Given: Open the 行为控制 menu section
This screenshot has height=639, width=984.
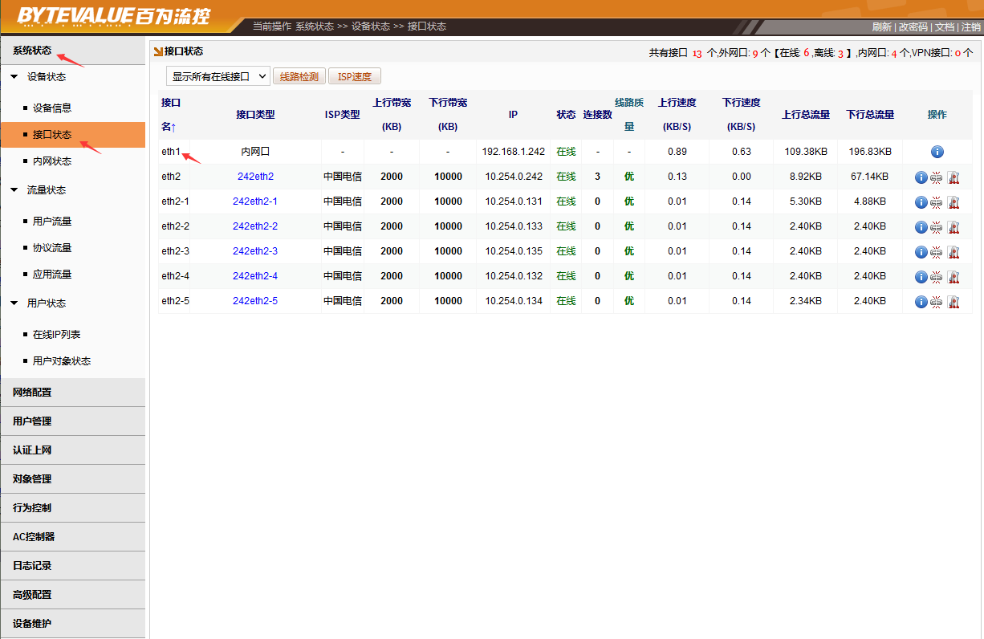Looking at the screenshot, I should 32,508.
